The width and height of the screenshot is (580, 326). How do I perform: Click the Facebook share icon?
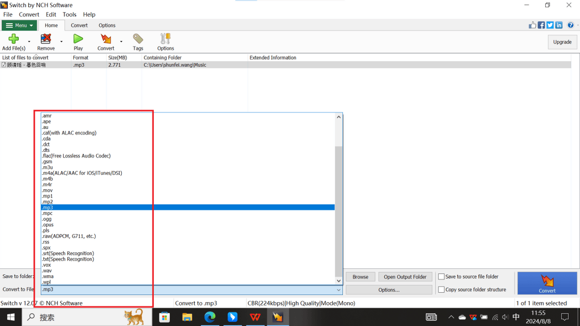541,25
